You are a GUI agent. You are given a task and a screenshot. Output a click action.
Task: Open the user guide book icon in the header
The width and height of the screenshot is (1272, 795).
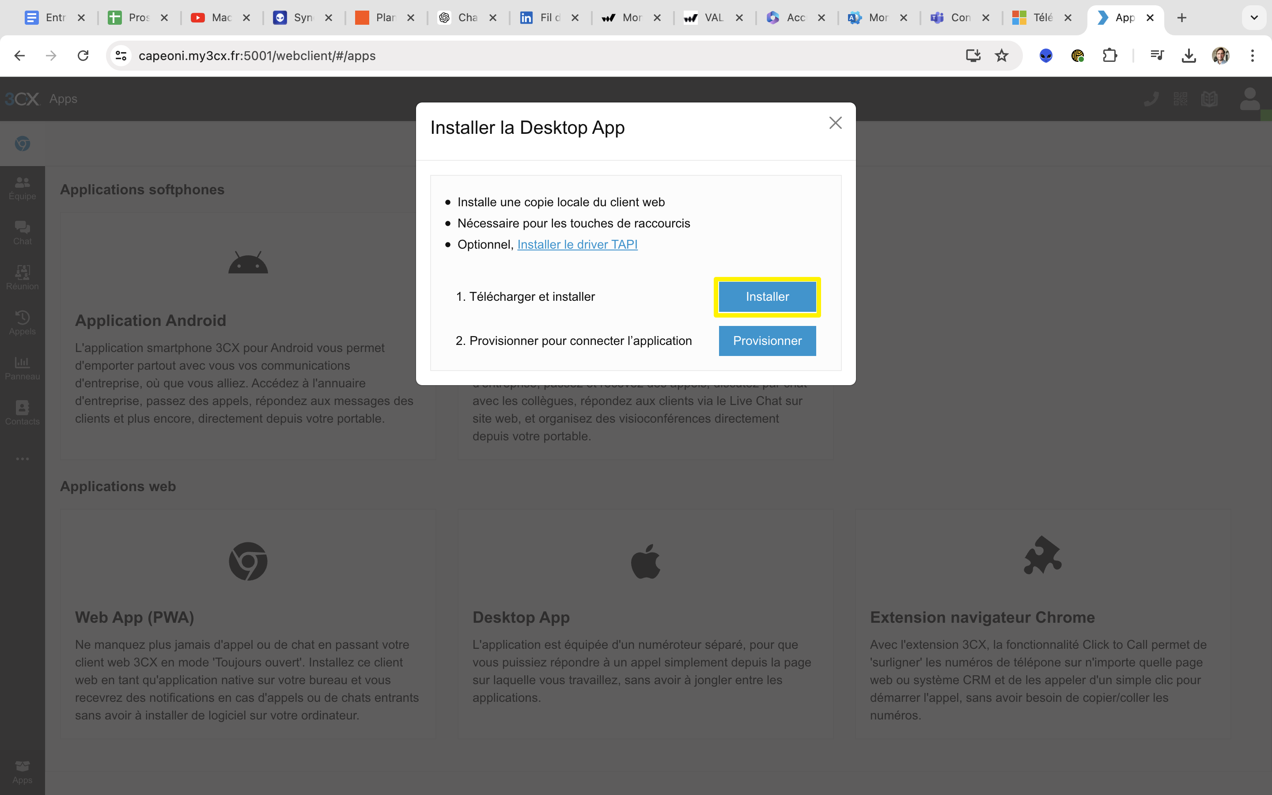click(x=1209, y=99)
